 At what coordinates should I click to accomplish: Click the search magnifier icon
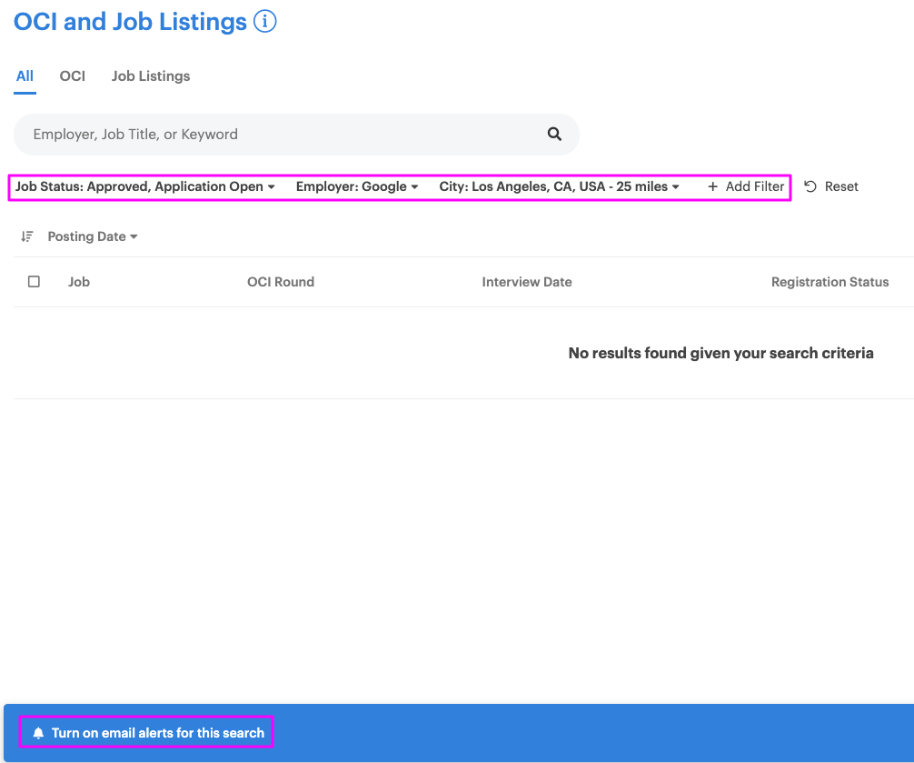click(554, 134)
